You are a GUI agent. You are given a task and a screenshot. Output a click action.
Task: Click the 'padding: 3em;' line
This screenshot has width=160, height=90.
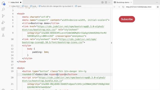pos(40,52)
